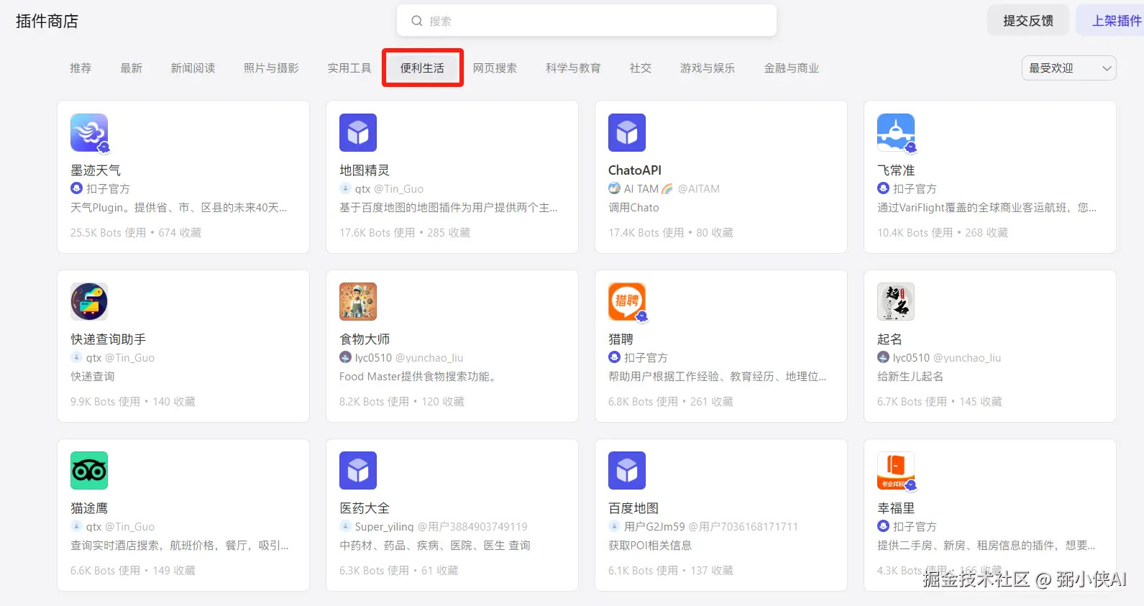This screenshot has height=606, width=1144.
Task: Open the 最受欢迎 sort dropdown
Action: click(1069, 68)
